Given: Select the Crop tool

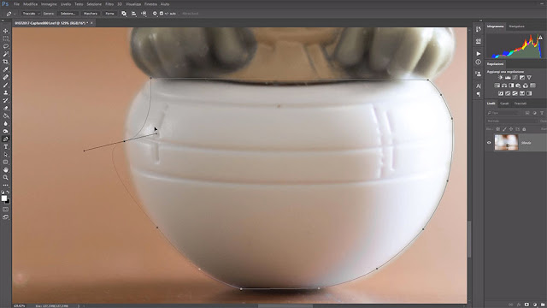Looking at the screenshot, I should tap(5, 62).
